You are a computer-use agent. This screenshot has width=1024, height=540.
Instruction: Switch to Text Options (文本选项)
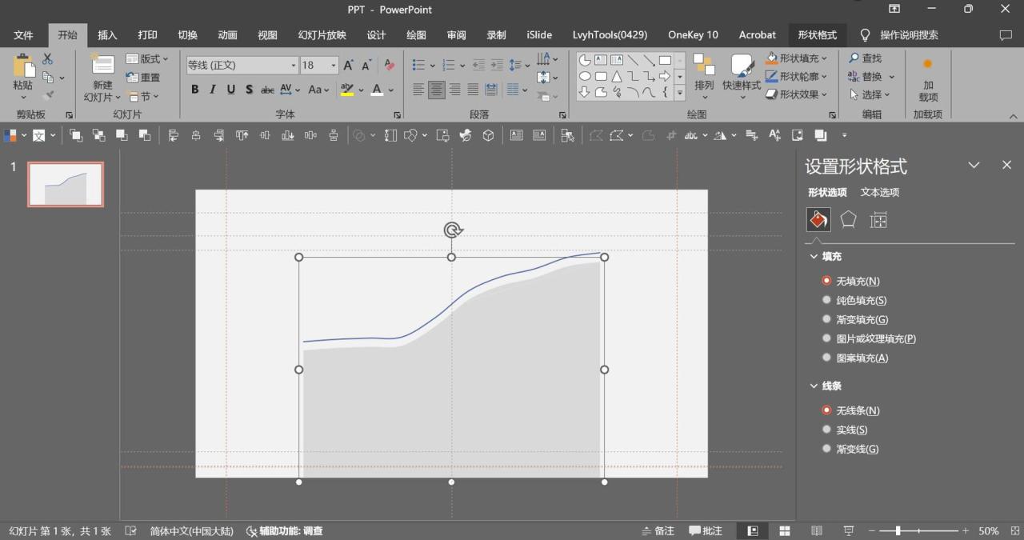coord(879,193)
